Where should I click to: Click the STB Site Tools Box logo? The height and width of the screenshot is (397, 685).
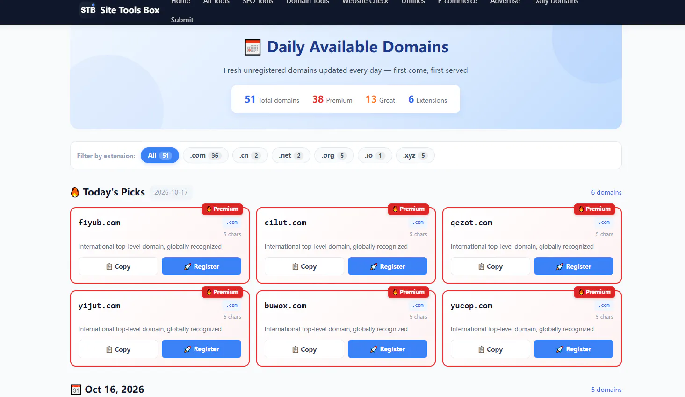87,10
